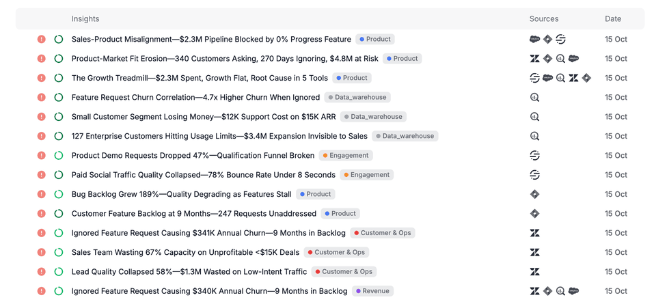
Task: Click Zendesk icon on Product-Market Fit Erosion row
Action: point(535,59)
